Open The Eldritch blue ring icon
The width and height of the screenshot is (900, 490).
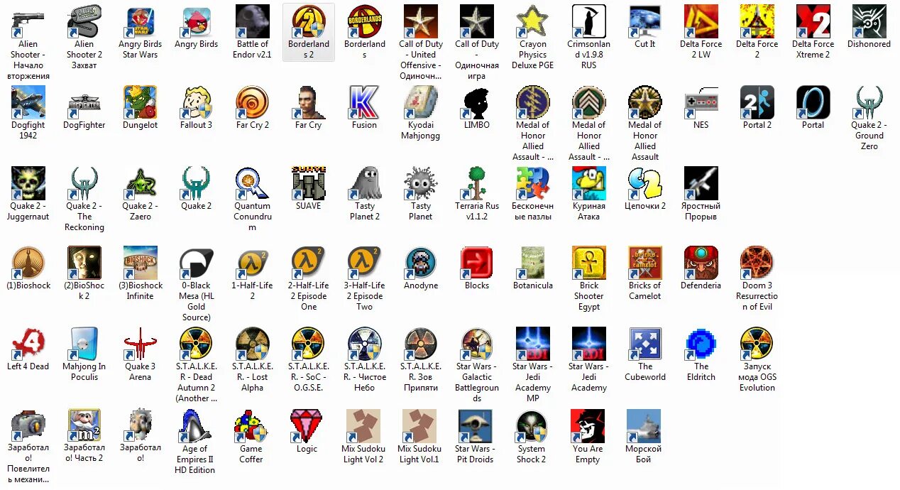click(x=701, y=344)
